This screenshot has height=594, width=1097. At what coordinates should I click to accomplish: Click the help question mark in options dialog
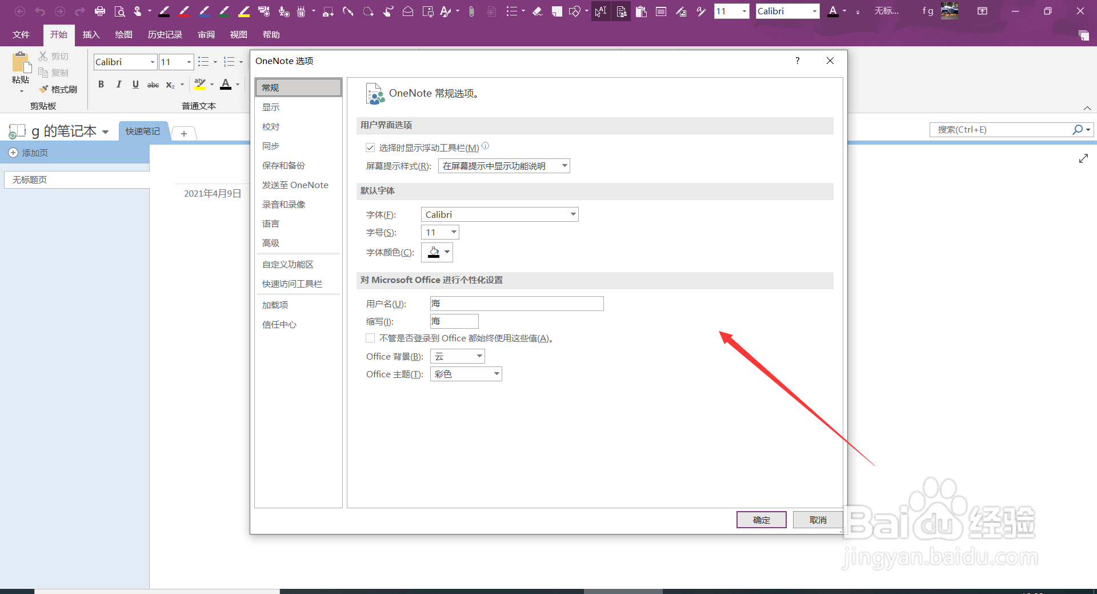click(797, 61)
